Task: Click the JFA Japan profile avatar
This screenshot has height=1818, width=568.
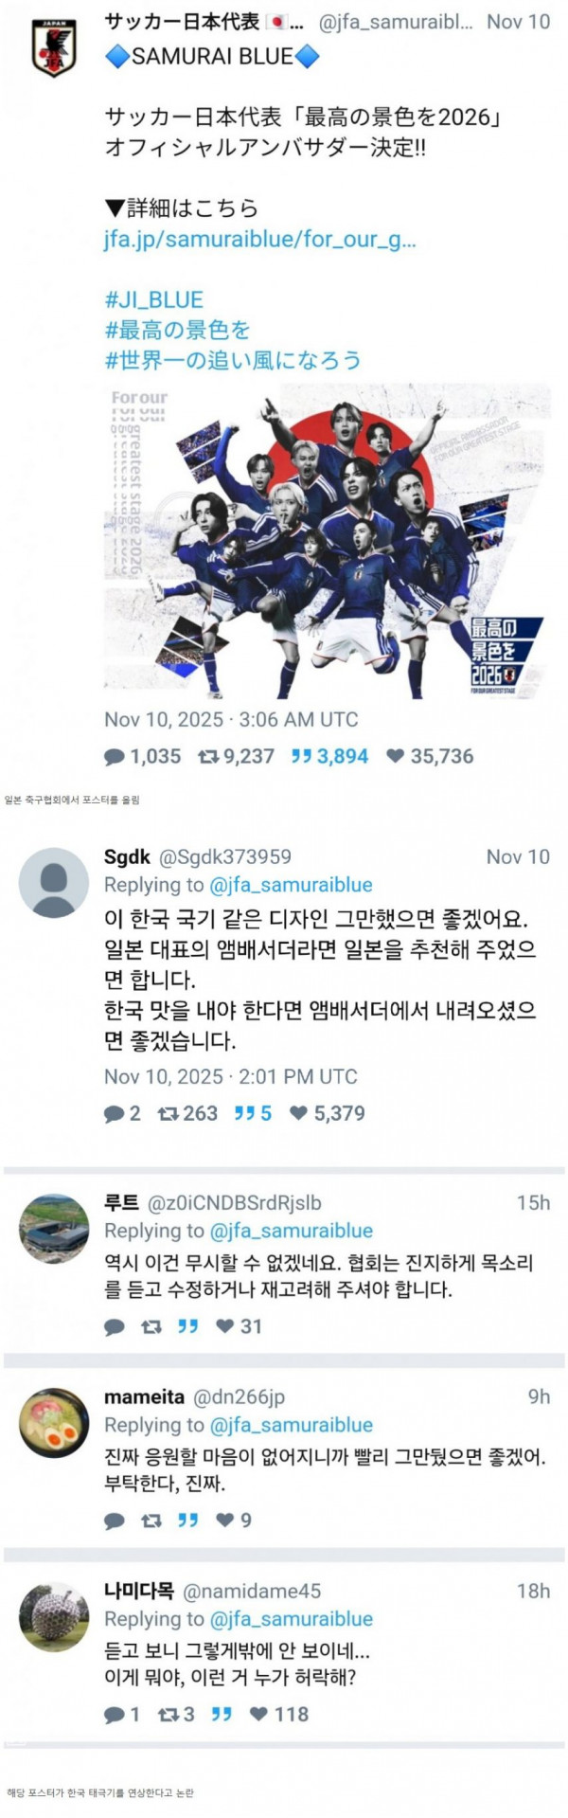Action: [53, 47]
